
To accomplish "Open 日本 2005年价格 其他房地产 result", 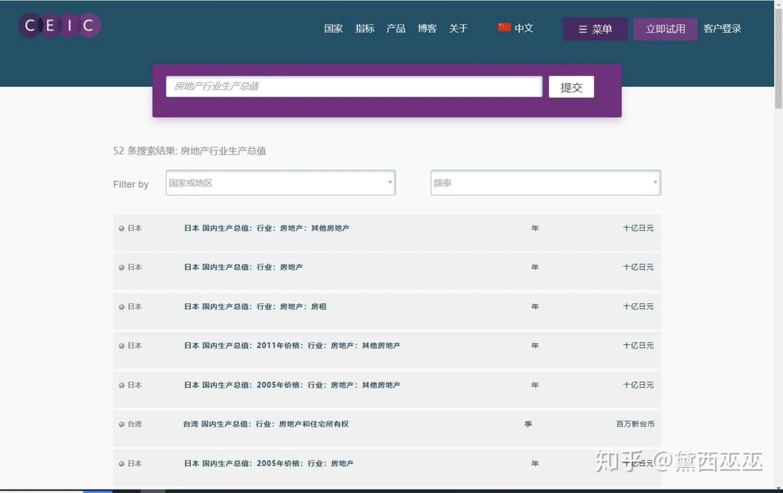I will [x=292, y=385].
